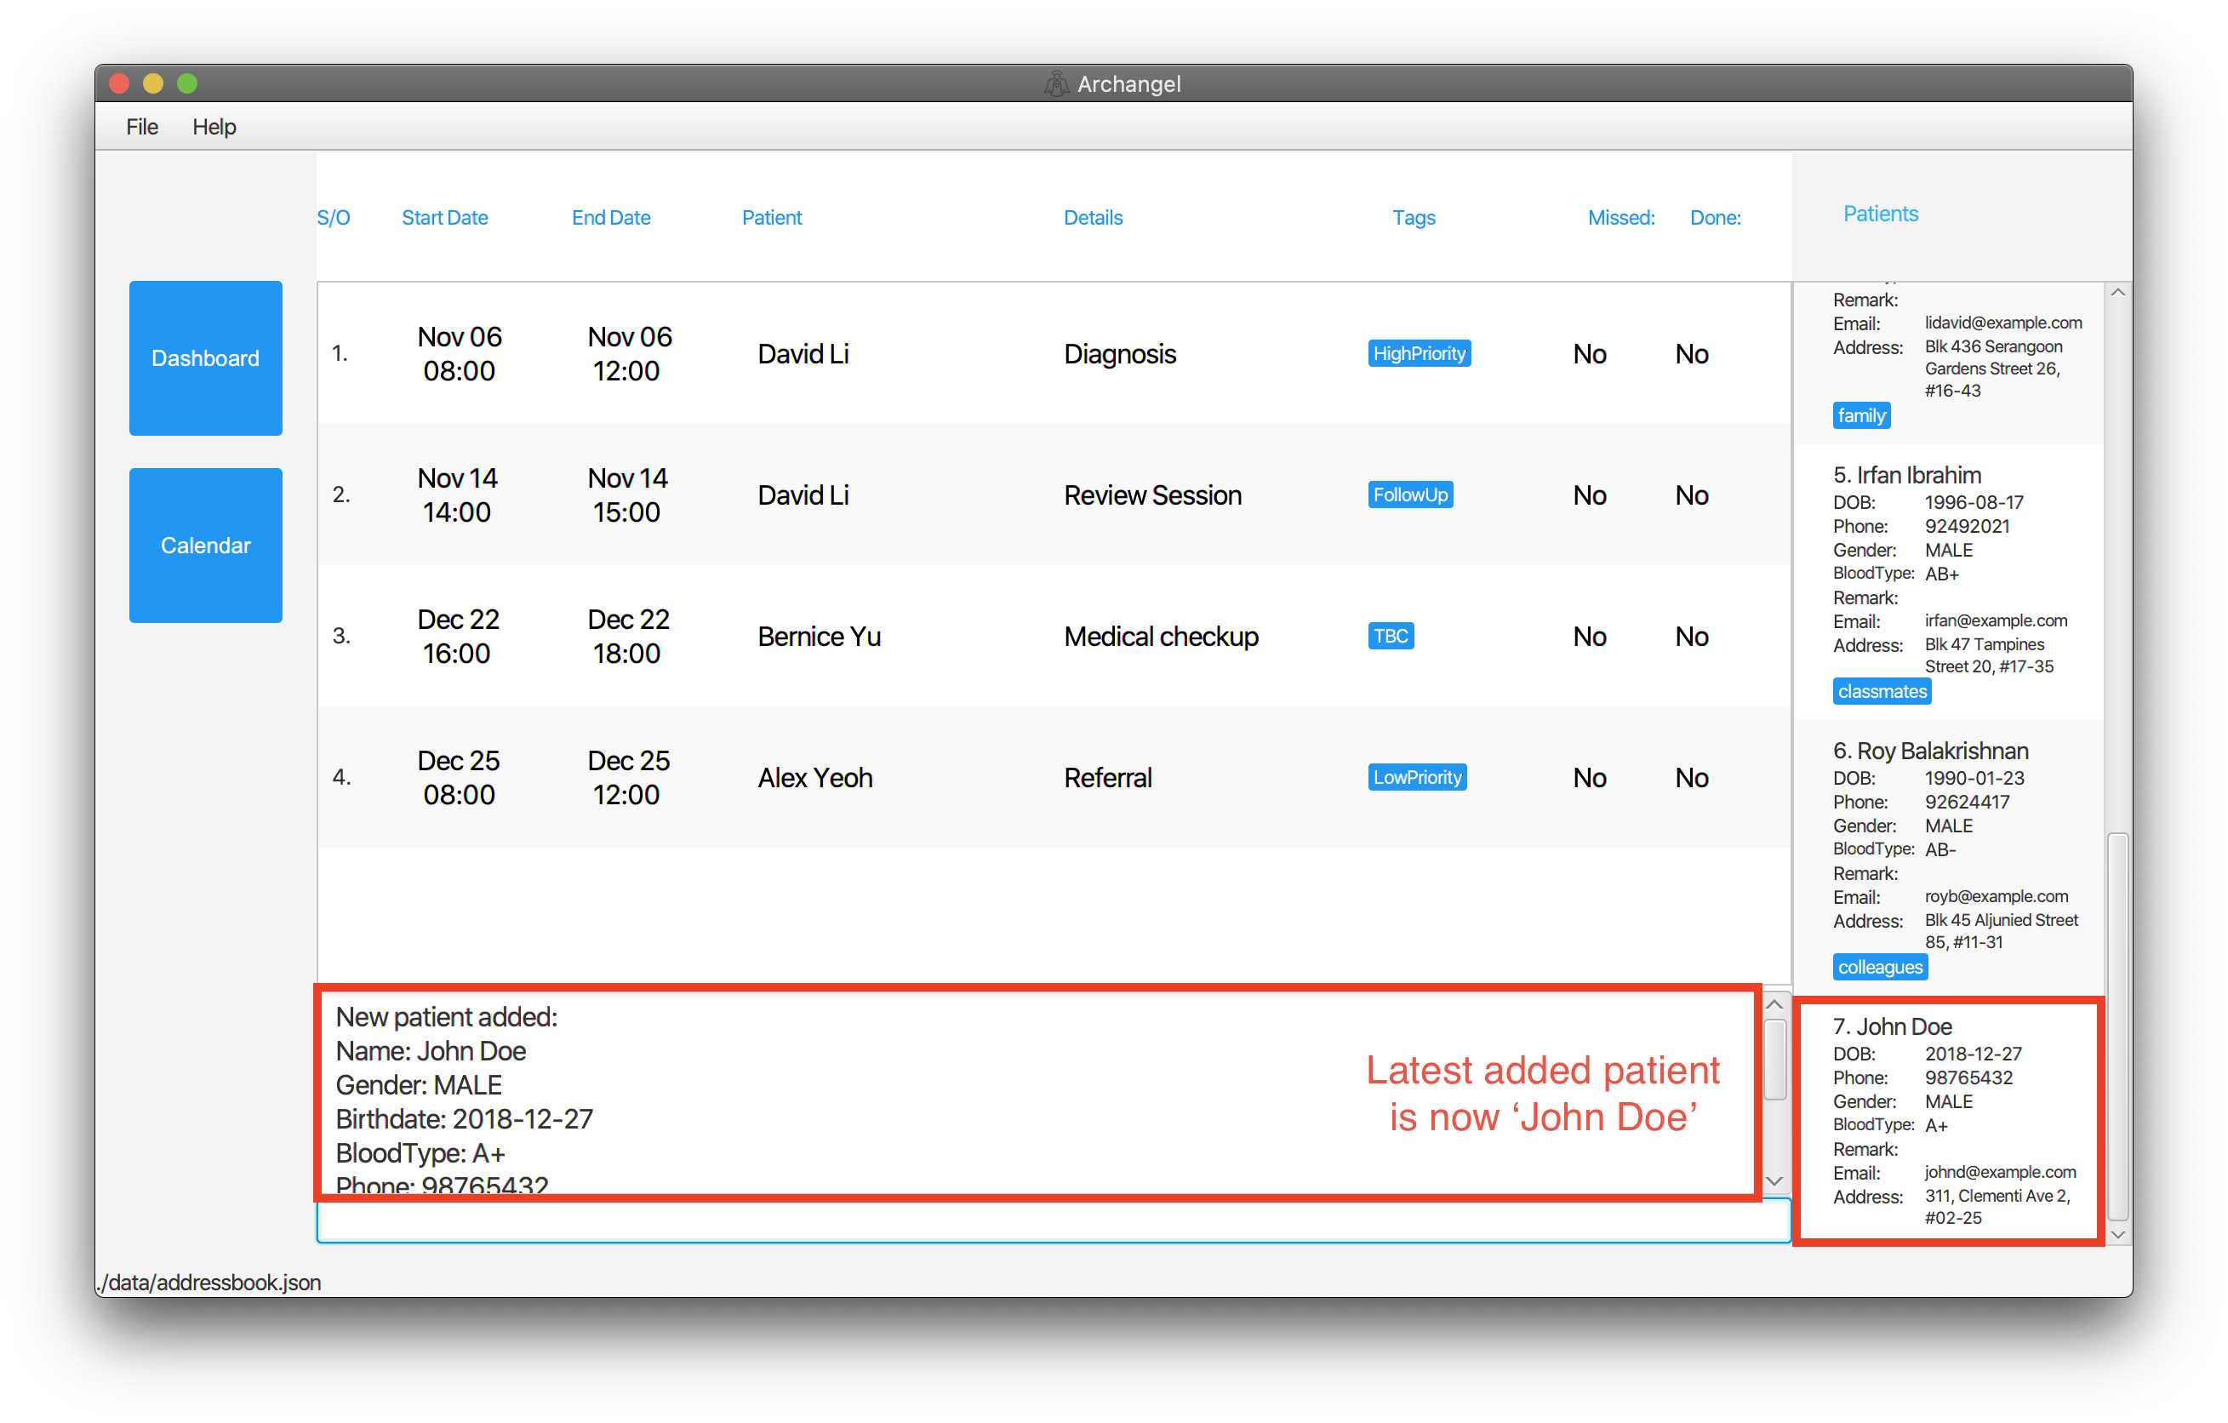Click the 'Name: John Doe' result line

pyautogui.click(x=431, y=1051)
